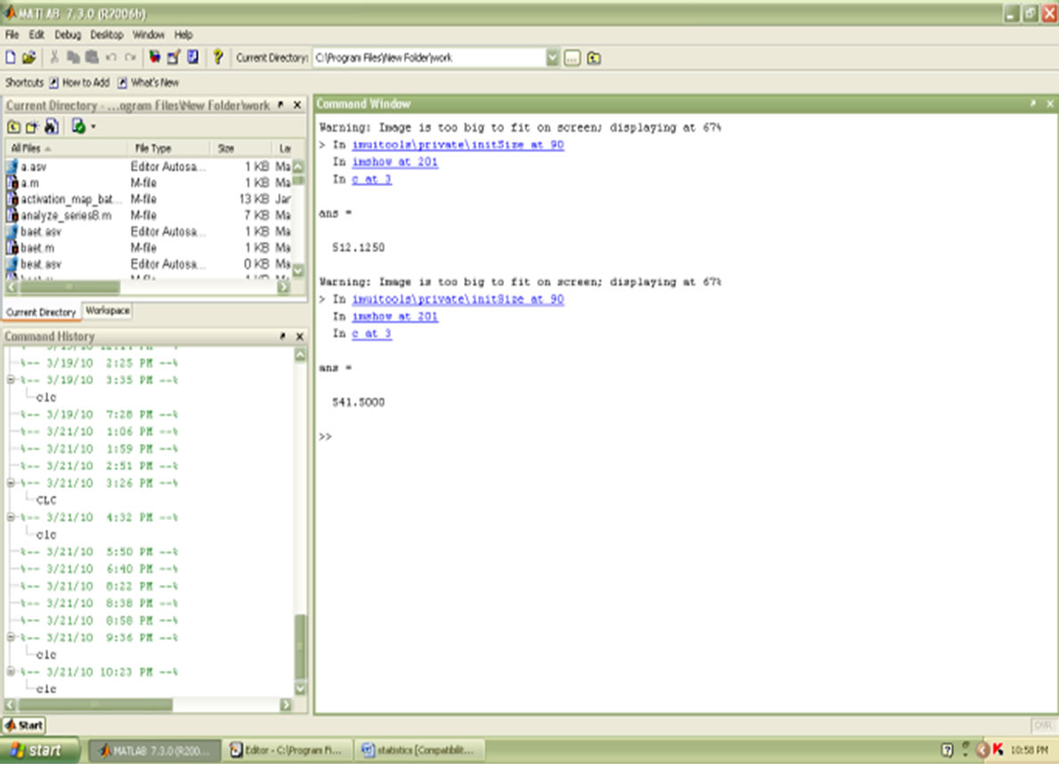Undock the Command Window panel

(1034, 104)
